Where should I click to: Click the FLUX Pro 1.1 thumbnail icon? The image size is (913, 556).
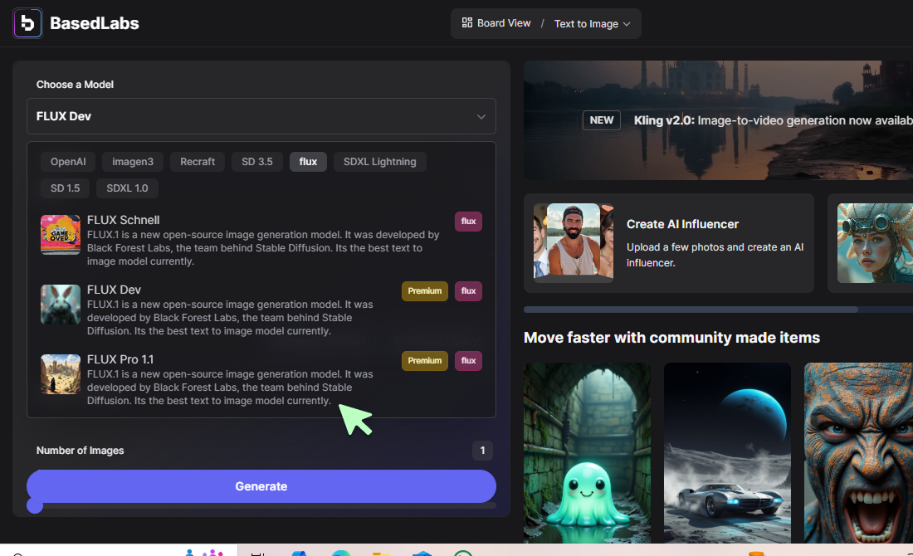[x=61, y=374]
